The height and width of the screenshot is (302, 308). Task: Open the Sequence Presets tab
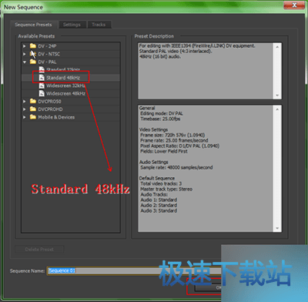click(33, 25)
